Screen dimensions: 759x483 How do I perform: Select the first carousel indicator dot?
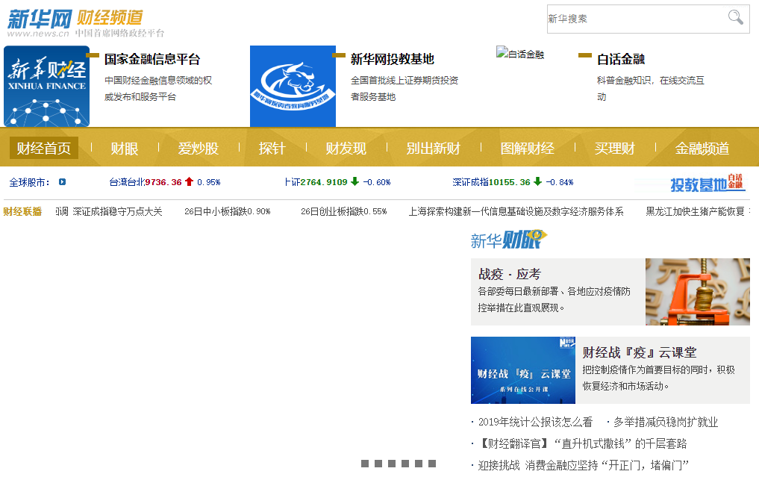point(365,464)
